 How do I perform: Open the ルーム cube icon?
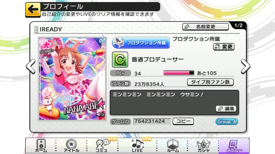[173, 146]
